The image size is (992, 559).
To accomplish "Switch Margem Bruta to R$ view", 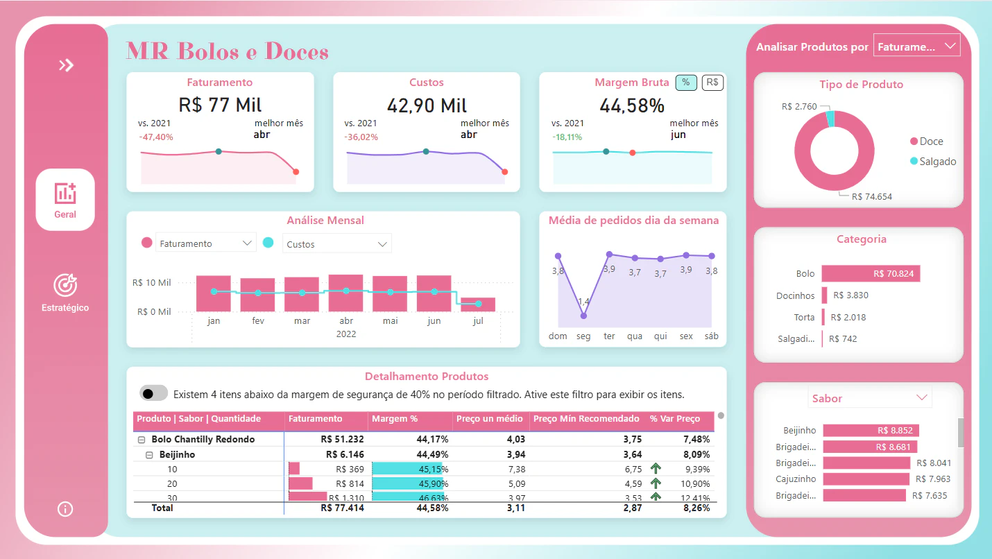I will [x=712, y=83].
